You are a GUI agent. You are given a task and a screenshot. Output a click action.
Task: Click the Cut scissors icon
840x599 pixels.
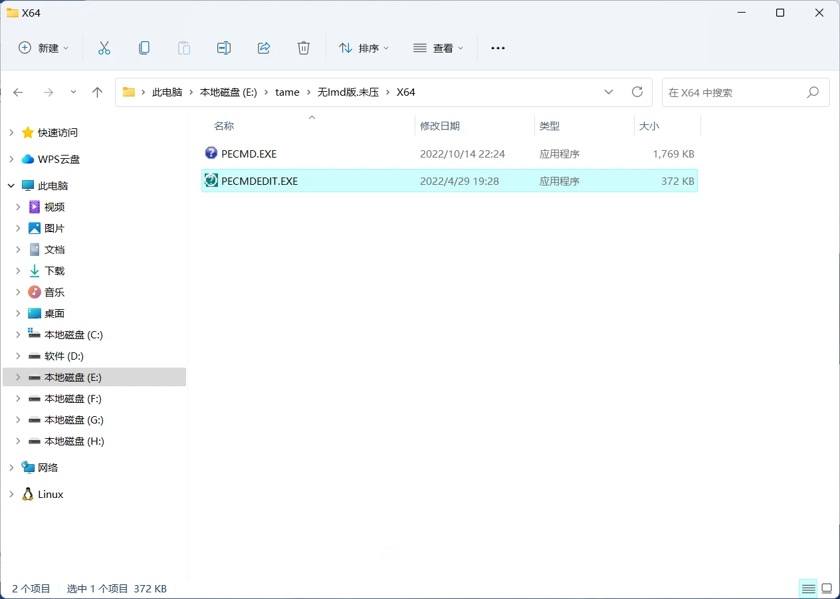(x=104, y=48)
